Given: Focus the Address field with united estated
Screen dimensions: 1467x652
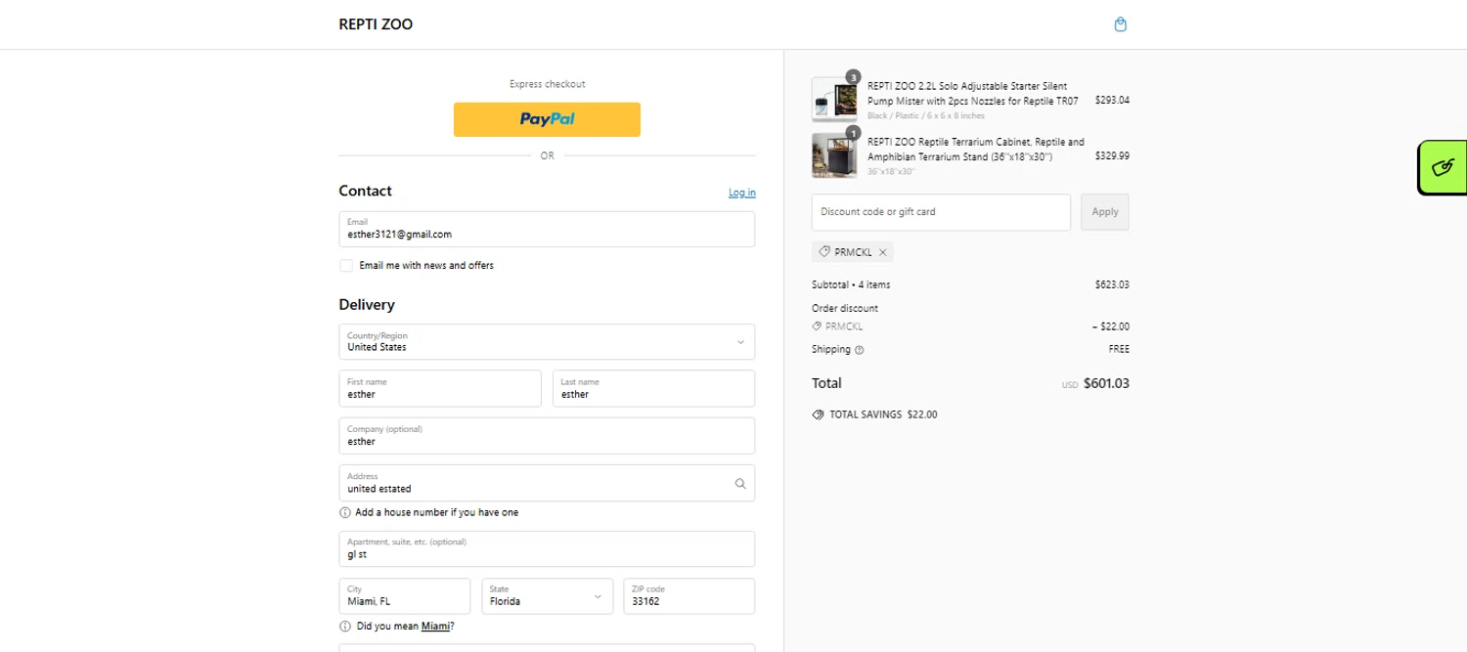Looking at the screenshot, I should [547, 483].
